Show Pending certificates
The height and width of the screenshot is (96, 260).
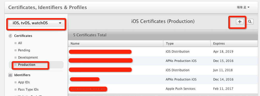pyautogui.click(x=24, y=50)
